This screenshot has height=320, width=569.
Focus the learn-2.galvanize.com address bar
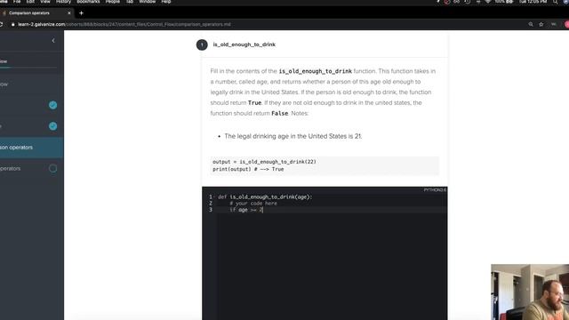click(124, 24)
